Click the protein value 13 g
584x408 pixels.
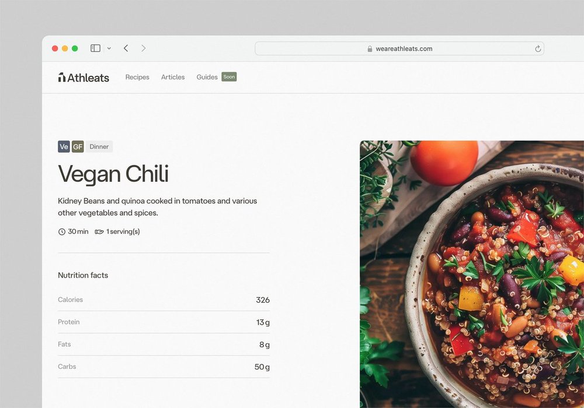[x=263, y=322]
